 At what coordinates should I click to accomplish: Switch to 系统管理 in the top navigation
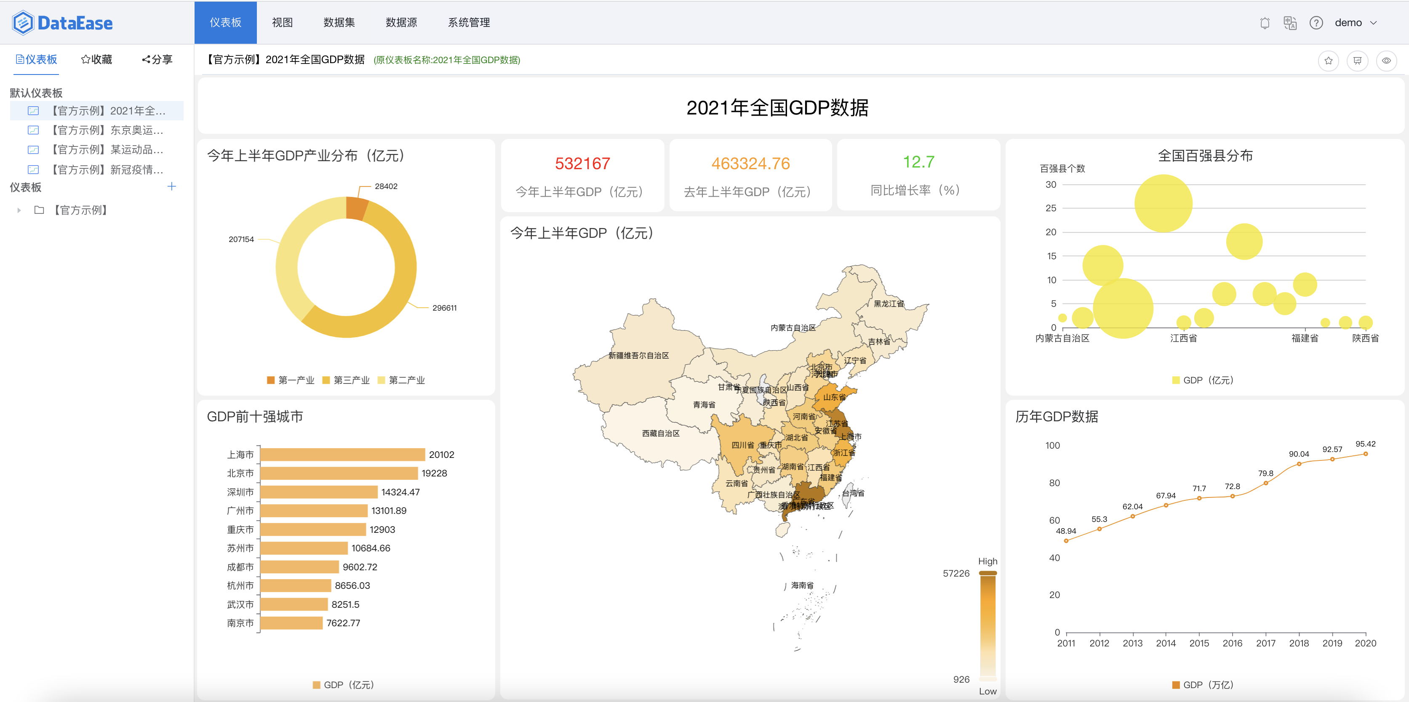(x=469, y=22)
